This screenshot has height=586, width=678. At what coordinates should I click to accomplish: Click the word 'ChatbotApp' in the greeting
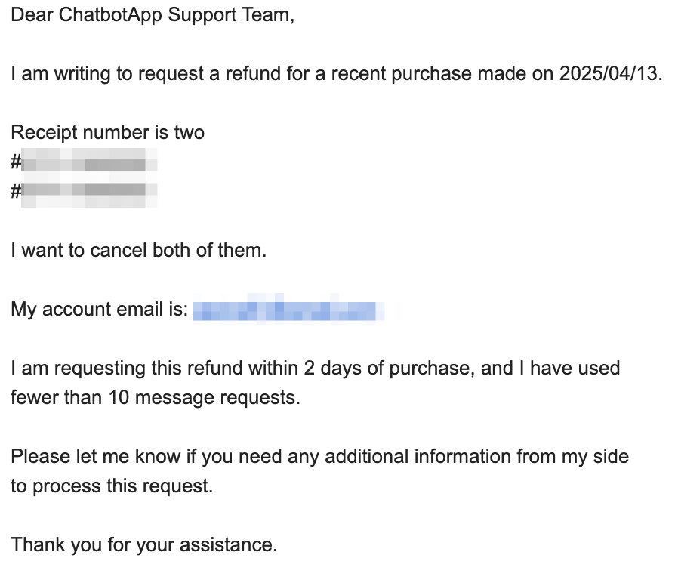[x=110, y=15]
